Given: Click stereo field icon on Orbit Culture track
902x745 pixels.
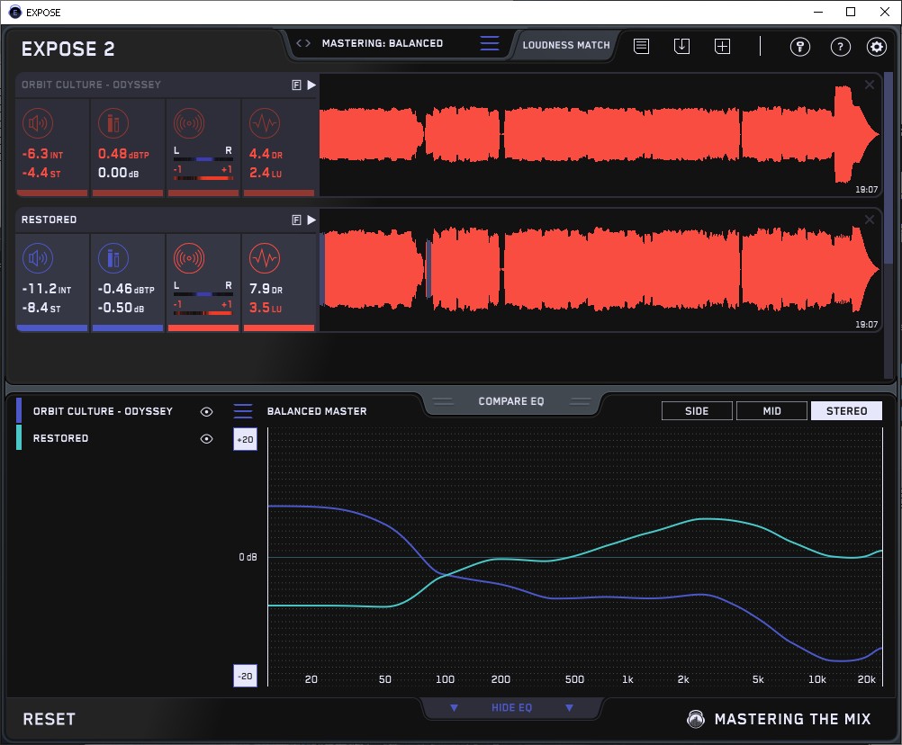Looking at the screenshot, I should [189, 123].
